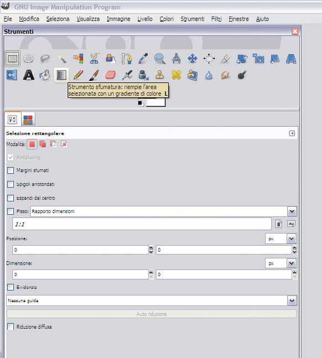The image size is (322, 358).
Task: Toggle the Fisso checkbox
Action: pos(11,211)
